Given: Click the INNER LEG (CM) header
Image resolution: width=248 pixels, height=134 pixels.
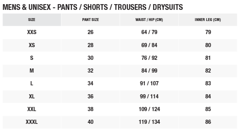Looking at the screenshot, I should [208, 20].
